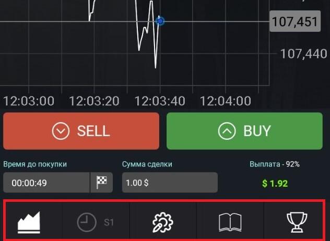The width and height of the screenshot is (330, 241).
Task: Click the green $ 1.92 payout value
Action: [275, 184]
